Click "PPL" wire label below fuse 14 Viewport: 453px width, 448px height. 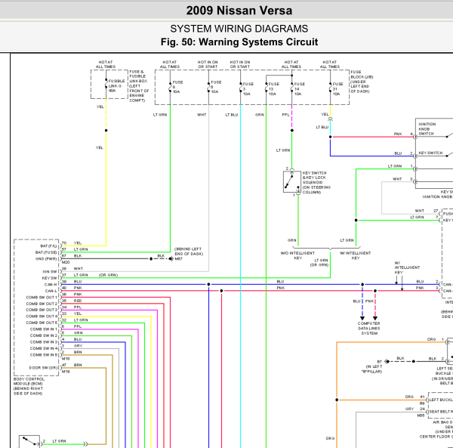click(285, 115)
